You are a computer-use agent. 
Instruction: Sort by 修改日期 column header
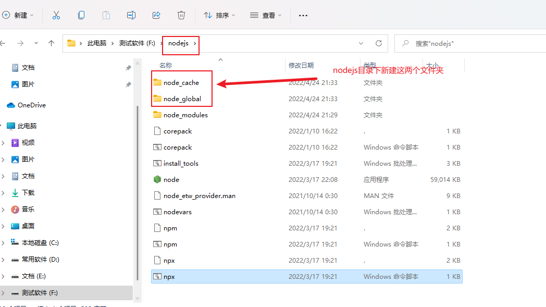coord(301,65)
